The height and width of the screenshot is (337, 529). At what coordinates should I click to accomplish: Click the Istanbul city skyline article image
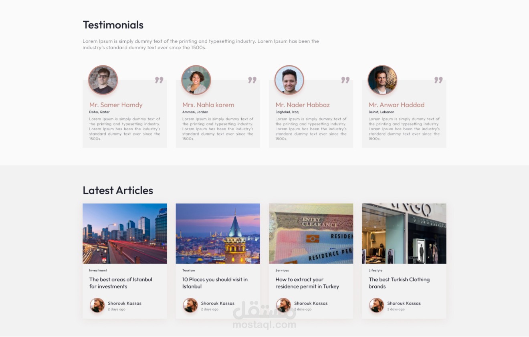[125, 234]
